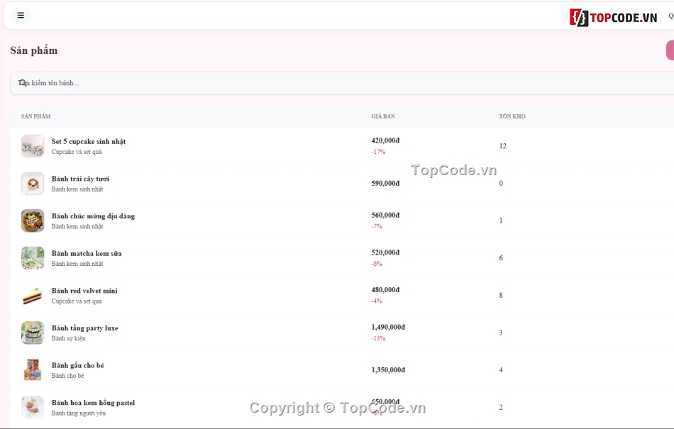Click the Sản phẩm column header
This screenshot has height=429, width=674.
35,116
